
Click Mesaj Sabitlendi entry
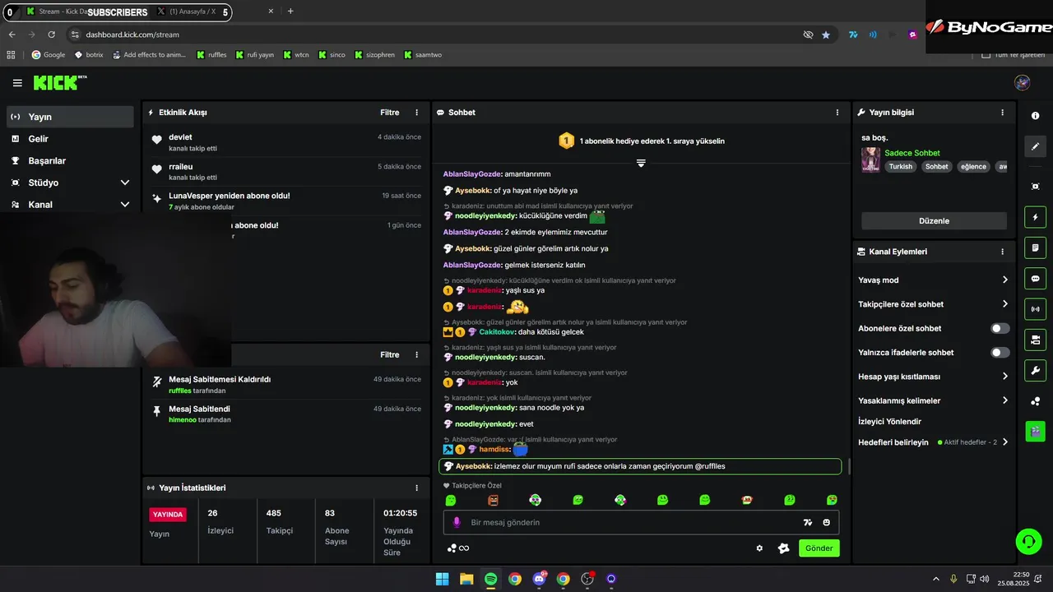pyautogui.click(x=285, y=414)
